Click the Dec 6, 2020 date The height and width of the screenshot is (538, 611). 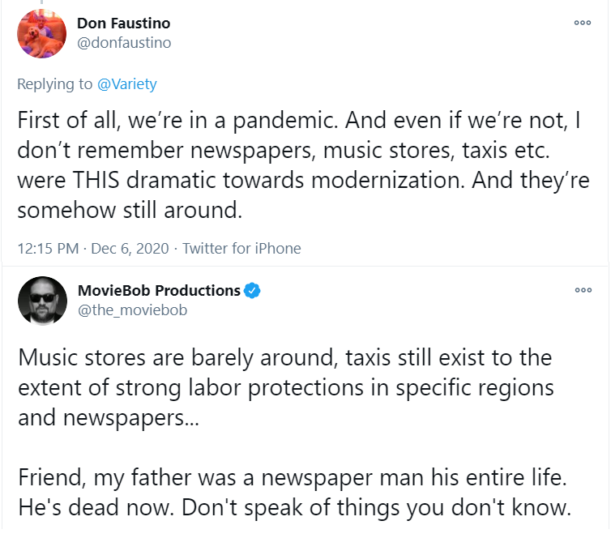(x=130, y=249)
